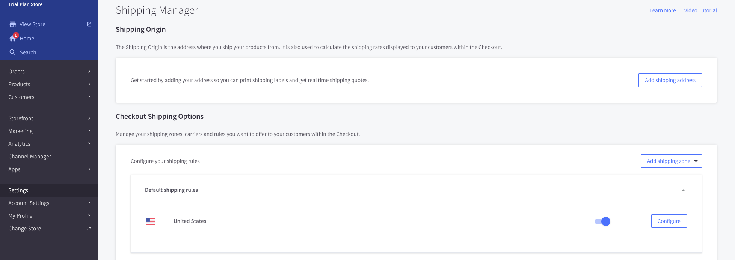
Task: Click the Default shipping rules heading
Action: pos(171,190)
